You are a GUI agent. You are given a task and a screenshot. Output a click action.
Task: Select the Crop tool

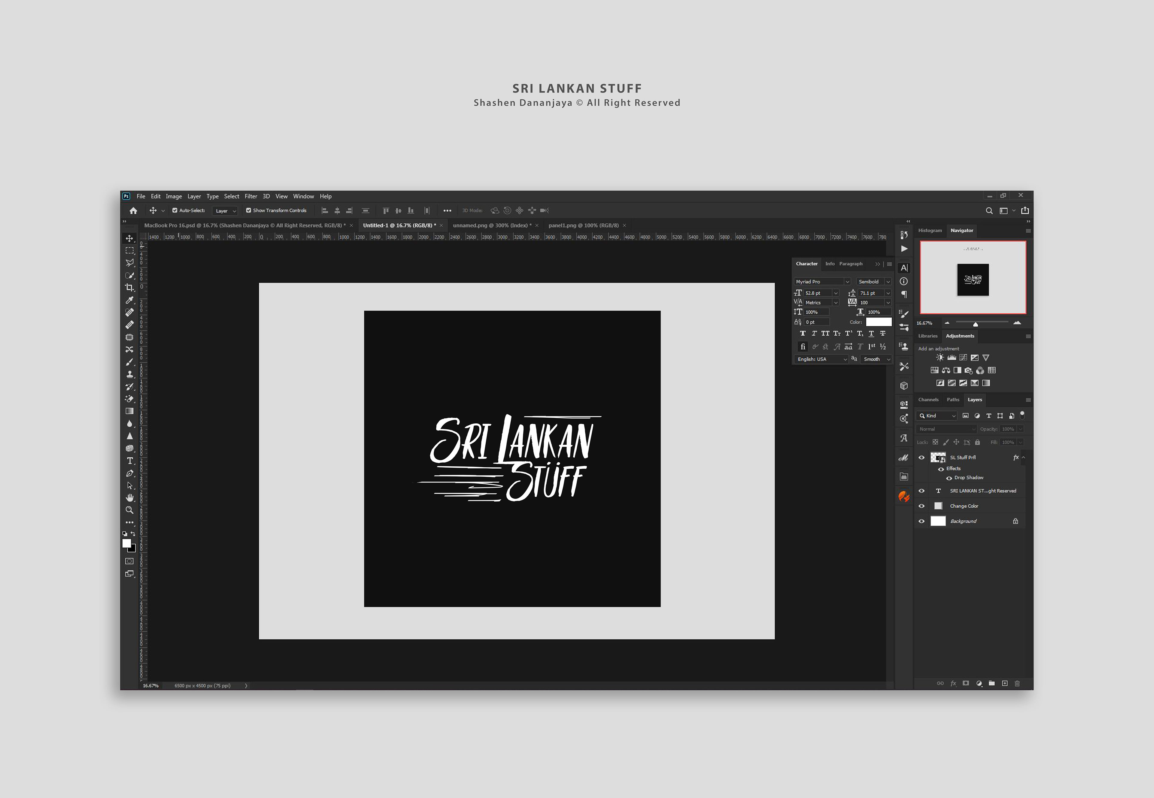pos(130,288)
